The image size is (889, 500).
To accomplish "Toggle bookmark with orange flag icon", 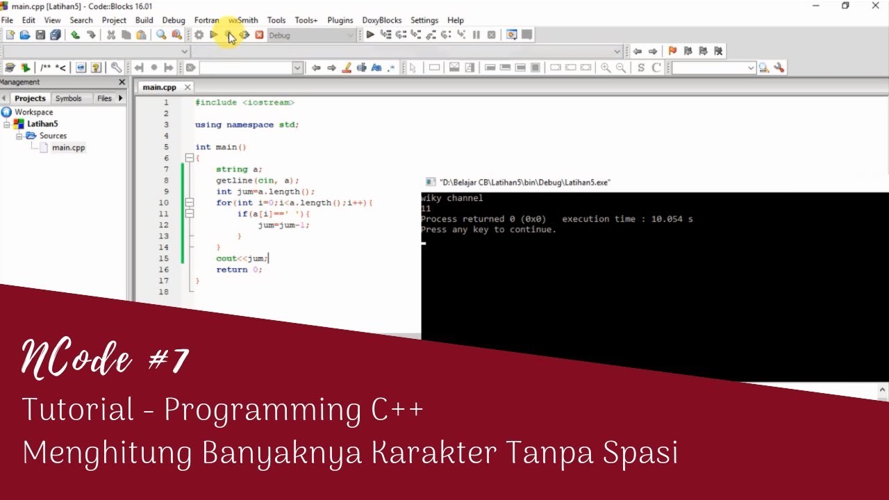I will point(672,51).
